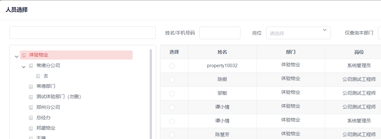This screenshot has width=381, height=139.
Task: Click the icon beside 测试体验部门 (勿删)
Action: click(31, 97)
